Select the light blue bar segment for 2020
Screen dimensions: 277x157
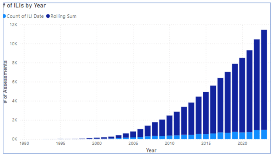(242, 136)
